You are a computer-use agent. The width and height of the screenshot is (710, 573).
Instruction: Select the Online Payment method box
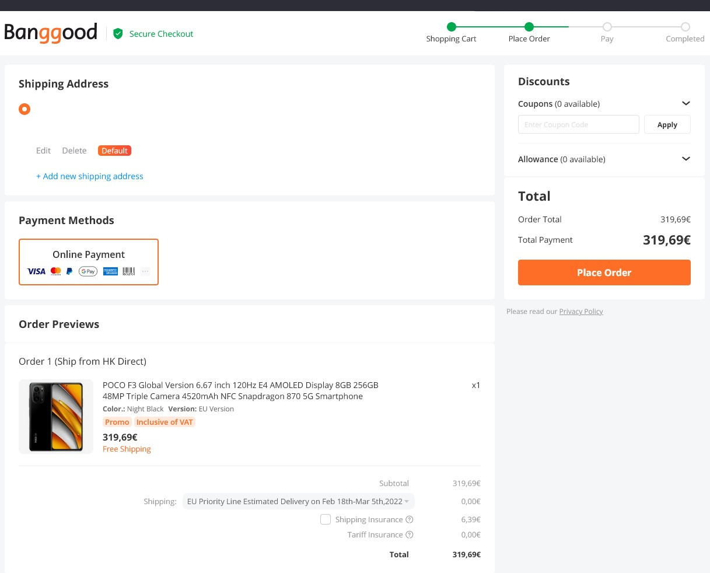point(89,262)
